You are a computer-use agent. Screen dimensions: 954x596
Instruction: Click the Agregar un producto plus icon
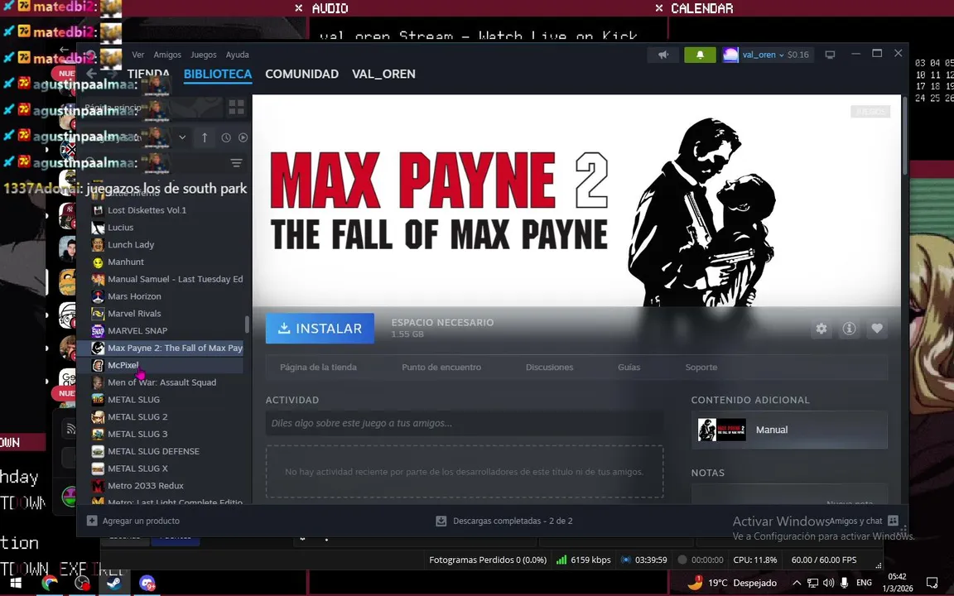pos(92,521)
